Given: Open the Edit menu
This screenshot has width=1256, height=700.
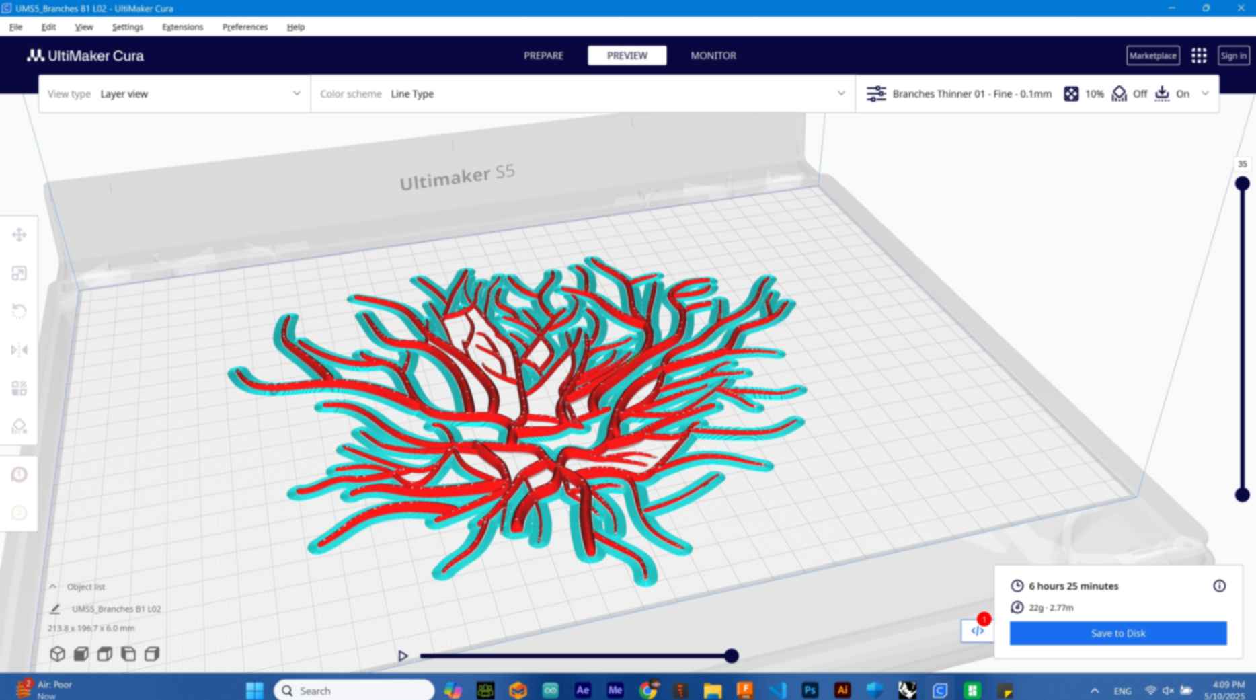Looking at the screenshot, I should coord(48,27).
